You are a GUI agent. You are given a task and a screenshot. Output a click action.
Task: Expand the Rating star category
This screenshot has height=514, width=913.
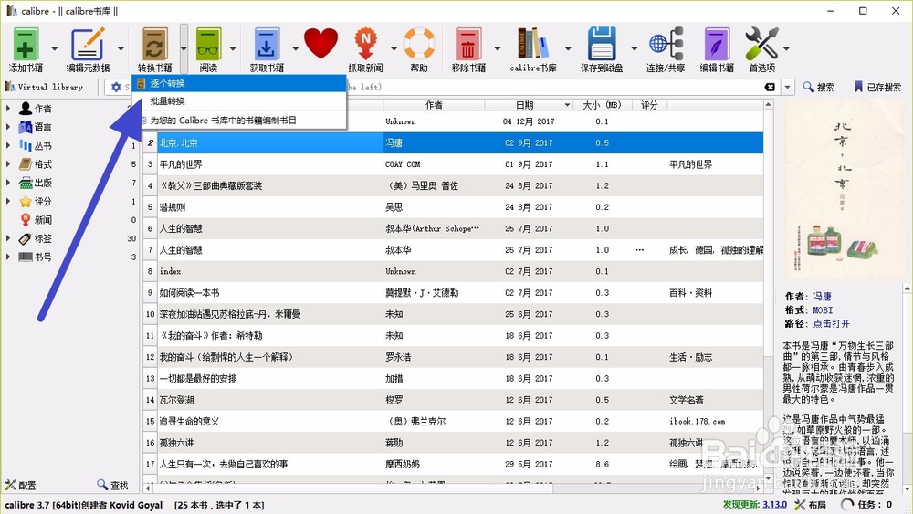coord(8,202)
